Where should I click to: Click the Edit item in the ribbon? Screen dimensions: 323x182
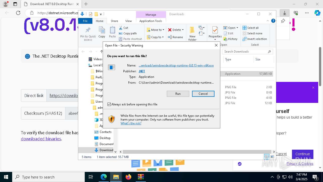pos(228,33)
